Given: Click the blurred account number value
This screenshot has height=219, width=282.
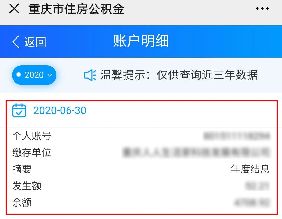Looking at the screenshot, I should click(x=237, y=136).
